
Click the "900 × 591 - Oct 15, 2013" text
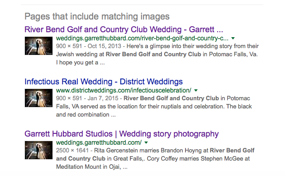point(89,46)
